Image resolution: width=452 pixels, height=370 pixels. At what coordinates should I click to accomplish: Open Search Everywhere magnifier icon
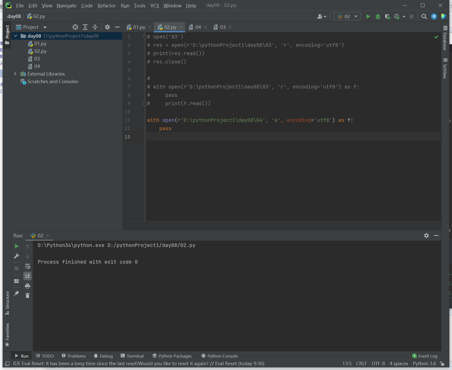pos(424,17)
